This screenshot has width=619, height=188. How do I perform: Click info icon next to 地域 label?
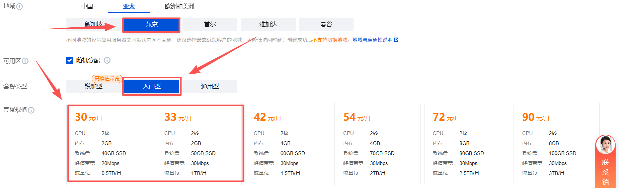(x=19, y=7)
